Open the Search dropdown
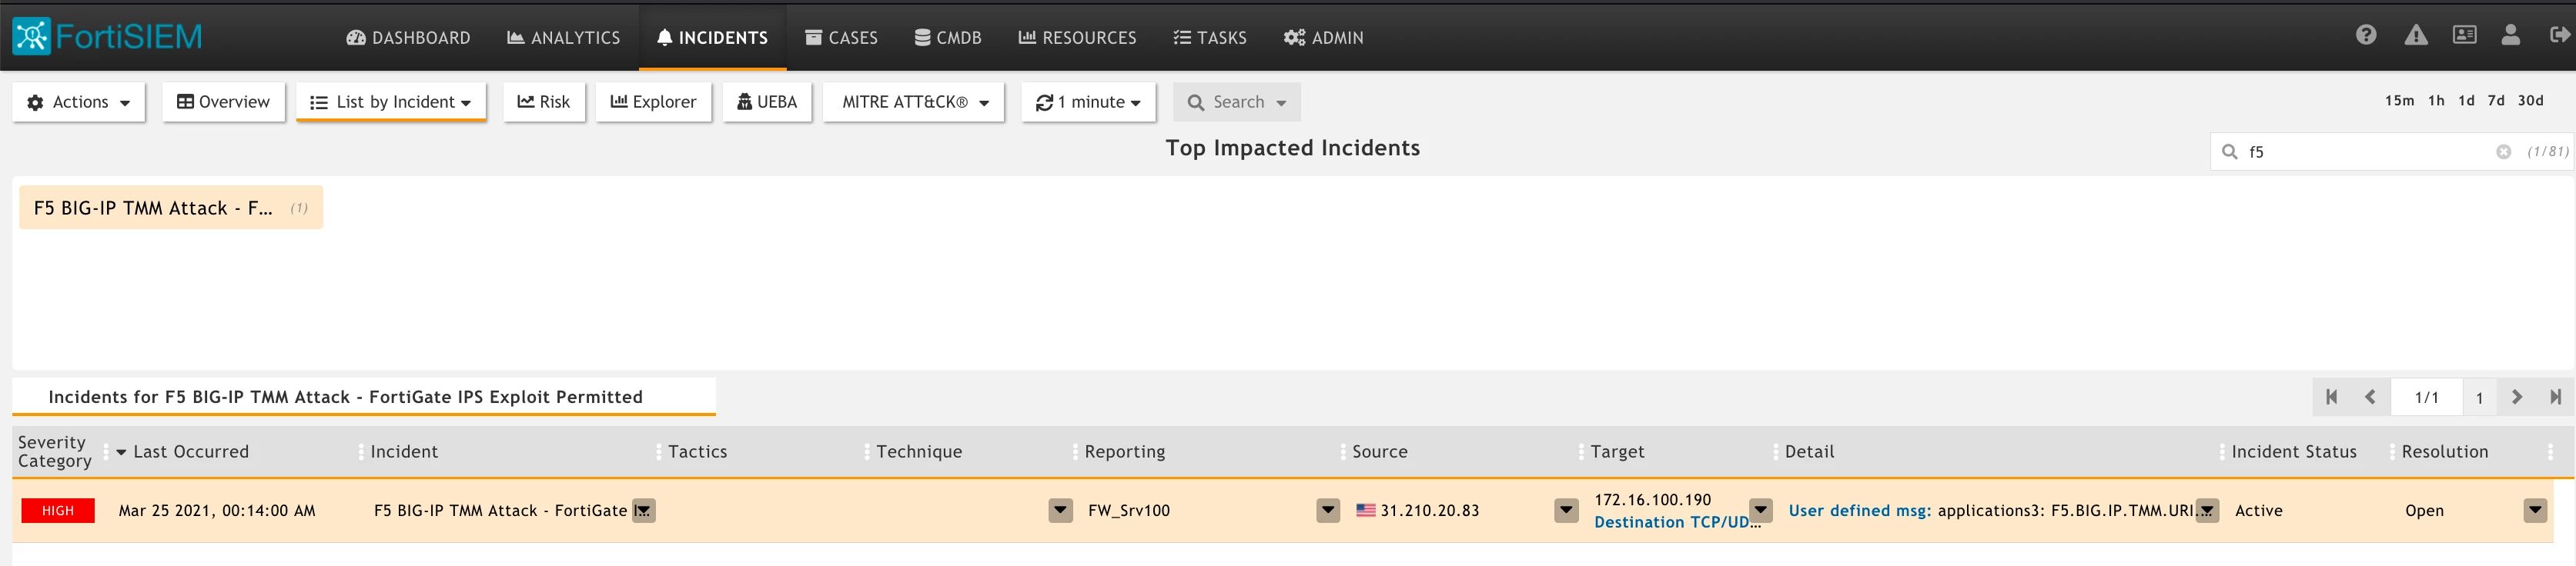Image resolution: width=2576 pixels, height=566 pixels. coord(1237,102)
